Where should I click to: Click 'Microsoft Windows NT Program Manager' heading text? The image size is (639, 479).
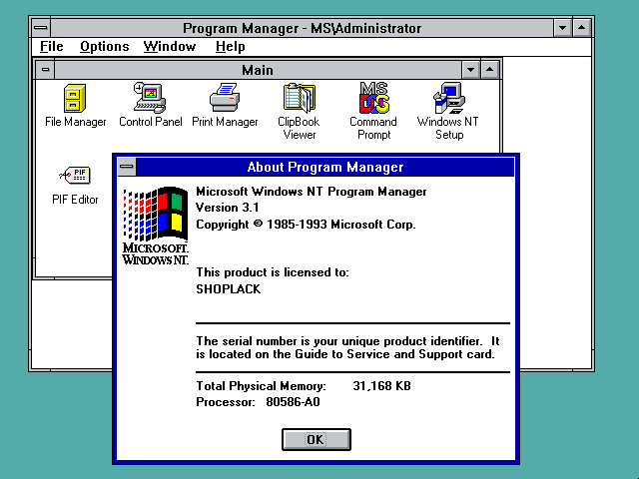312,192
